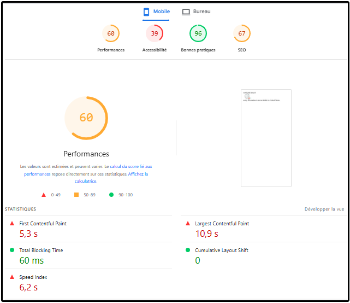Select the Bonnes pratiques gauge showing 96
Viewport: 350px width, 303px height.
pyautogui.click(x=198, y=34)
